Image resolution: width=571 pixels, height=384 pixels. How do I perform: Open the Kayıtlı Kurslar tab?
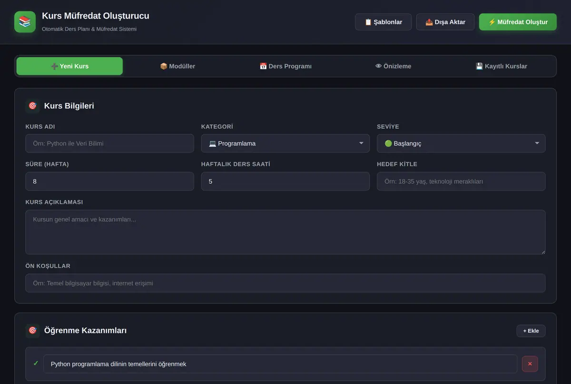coord(501,66)
